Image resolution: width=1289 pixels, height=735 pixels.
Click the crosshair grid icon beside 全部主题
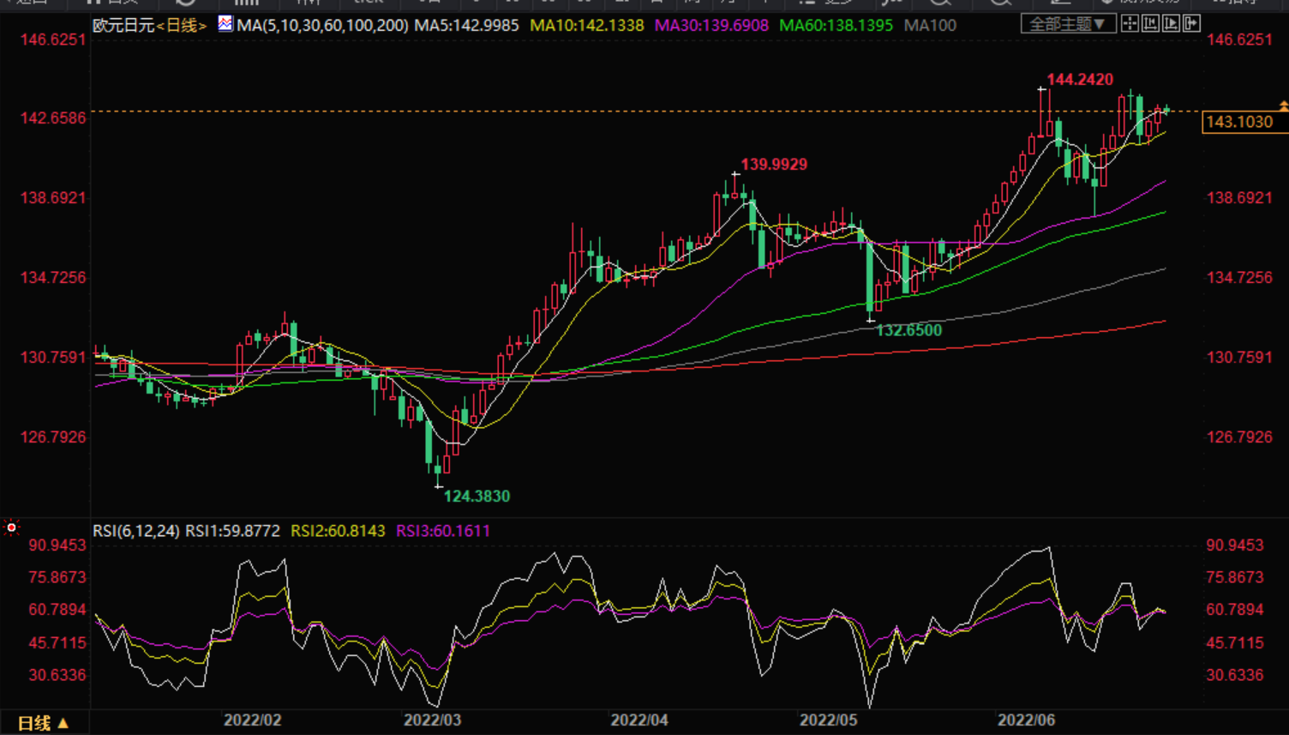tap(1130, 24)
